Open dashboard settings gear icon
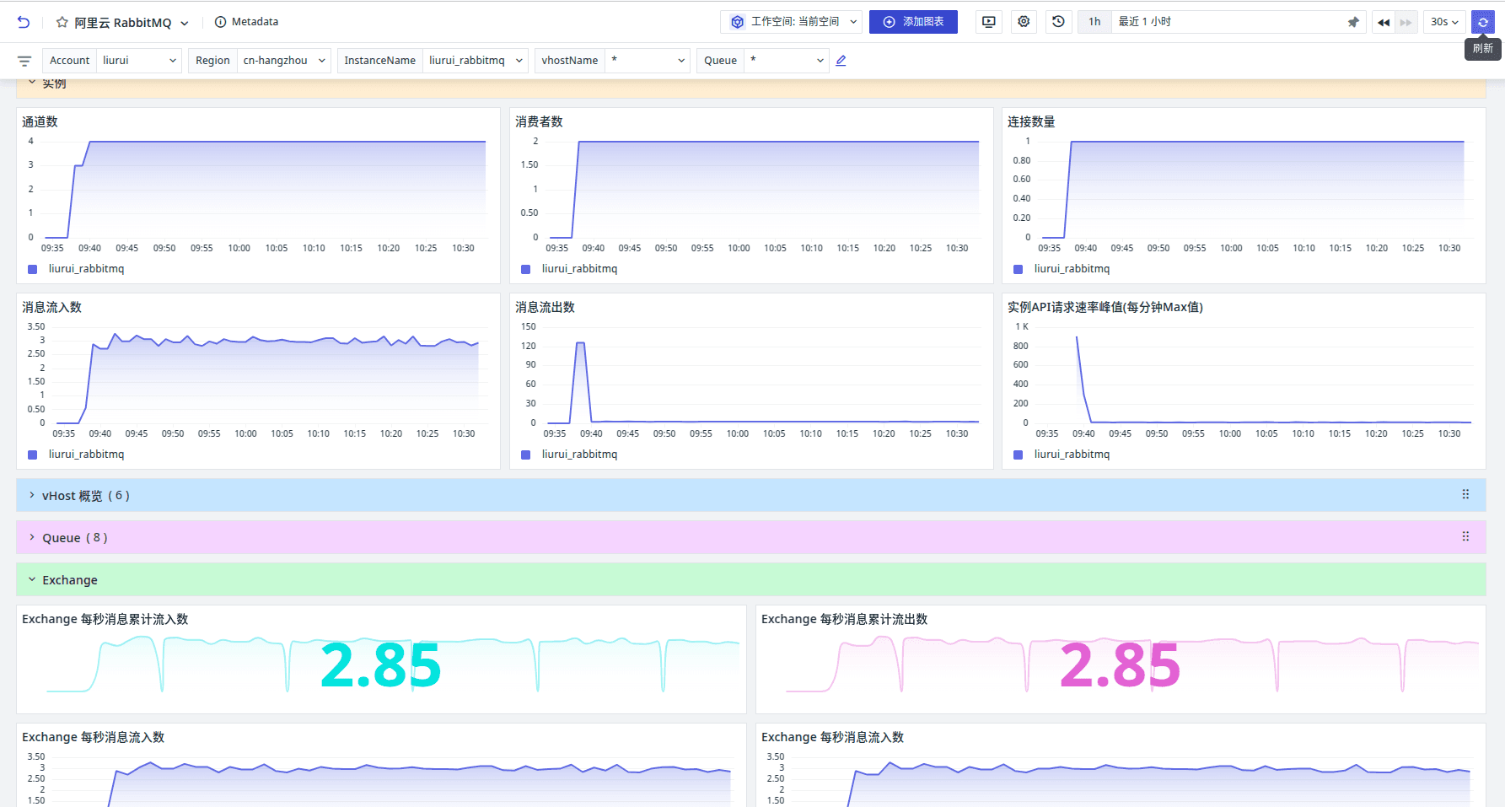Viewport: 1505px width, 807px height. [x=1024, y=22]
